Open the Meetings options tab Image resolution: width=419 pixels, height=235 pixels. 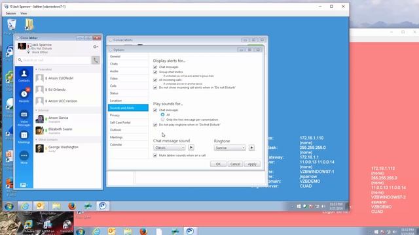128,137
